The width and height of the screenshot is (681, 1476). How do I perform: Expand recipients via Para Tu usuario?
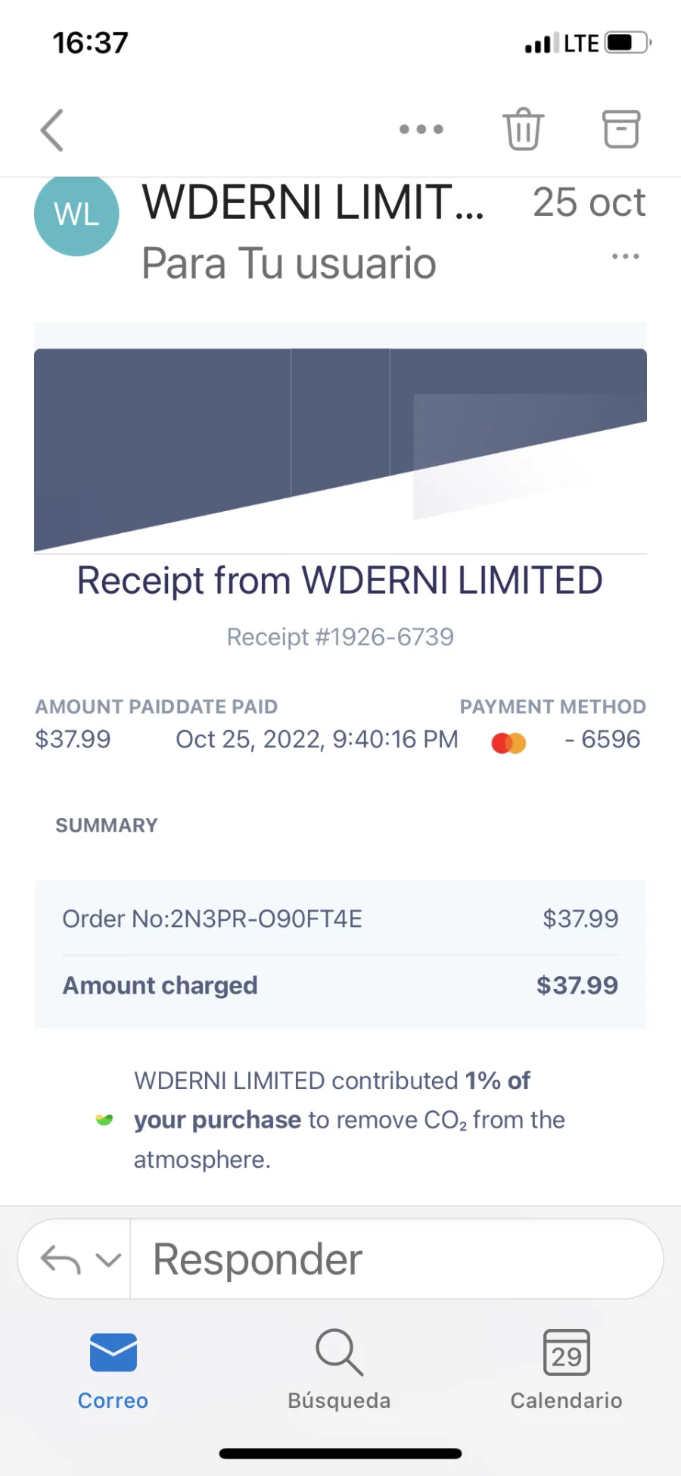coord(289,264)
